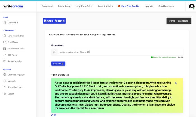Click 'Provide Your Command To Your Copywriting Friend' heading
This screenshot has width=196, height=117.
tap(82, 34)
